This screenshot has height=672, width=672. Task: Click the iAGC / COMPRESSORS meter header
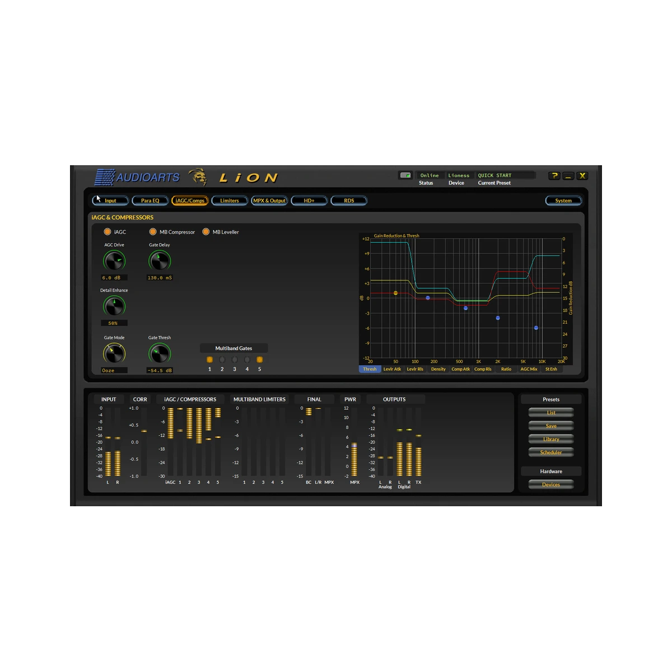[x=190, y=399]
